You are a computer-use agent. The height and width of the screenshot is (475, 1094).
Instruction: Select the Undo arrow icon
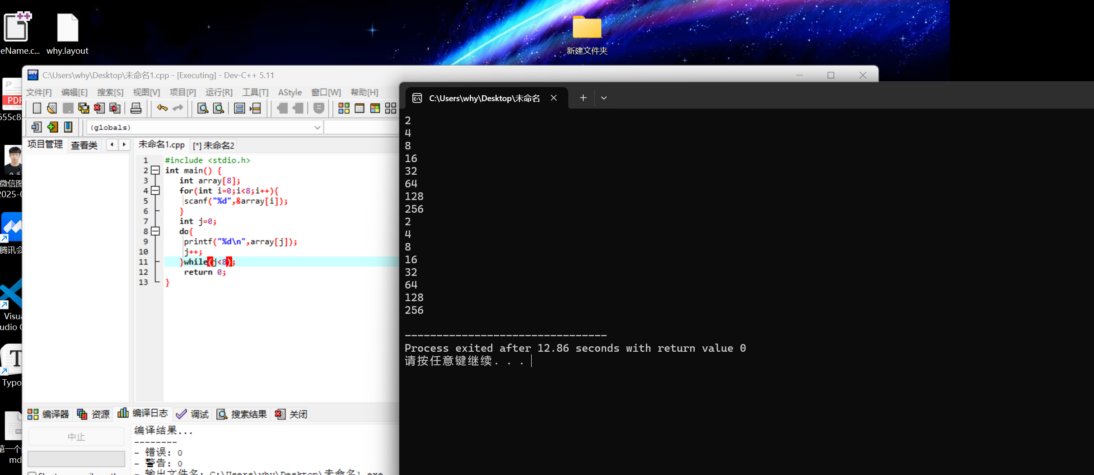[x=162, y=108]
